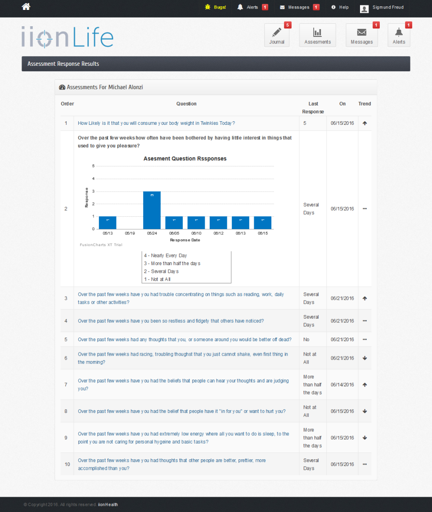Open the Alerts bell tile
432x512 pixels.
click(x=399, y=35)
